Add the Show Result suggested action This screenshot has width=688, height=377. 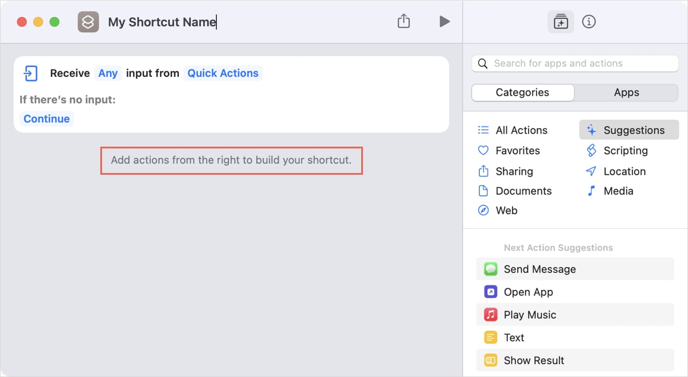(533, 360)
